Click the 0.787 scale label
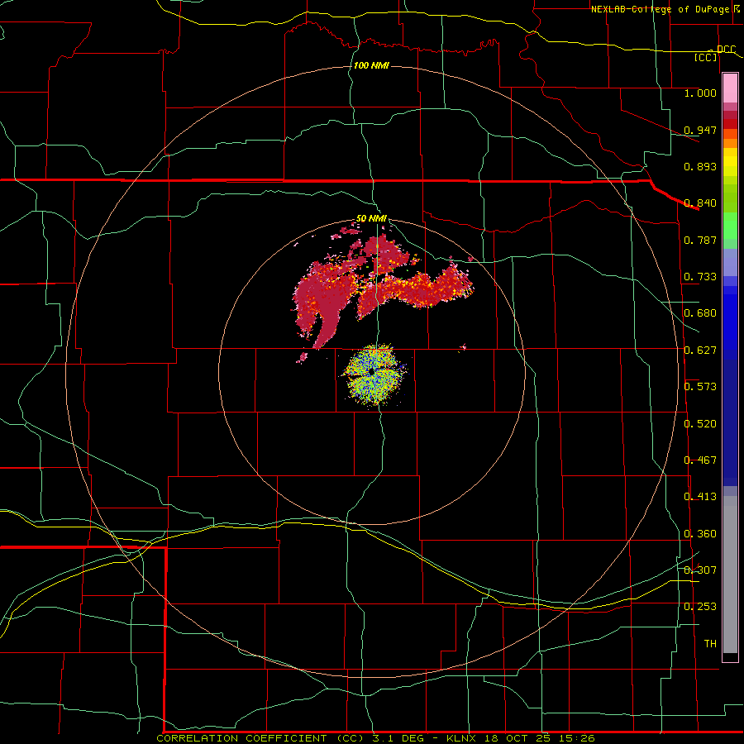Image resolution: width=744 pixels, height=744 pixels. (x=700, y=240)
